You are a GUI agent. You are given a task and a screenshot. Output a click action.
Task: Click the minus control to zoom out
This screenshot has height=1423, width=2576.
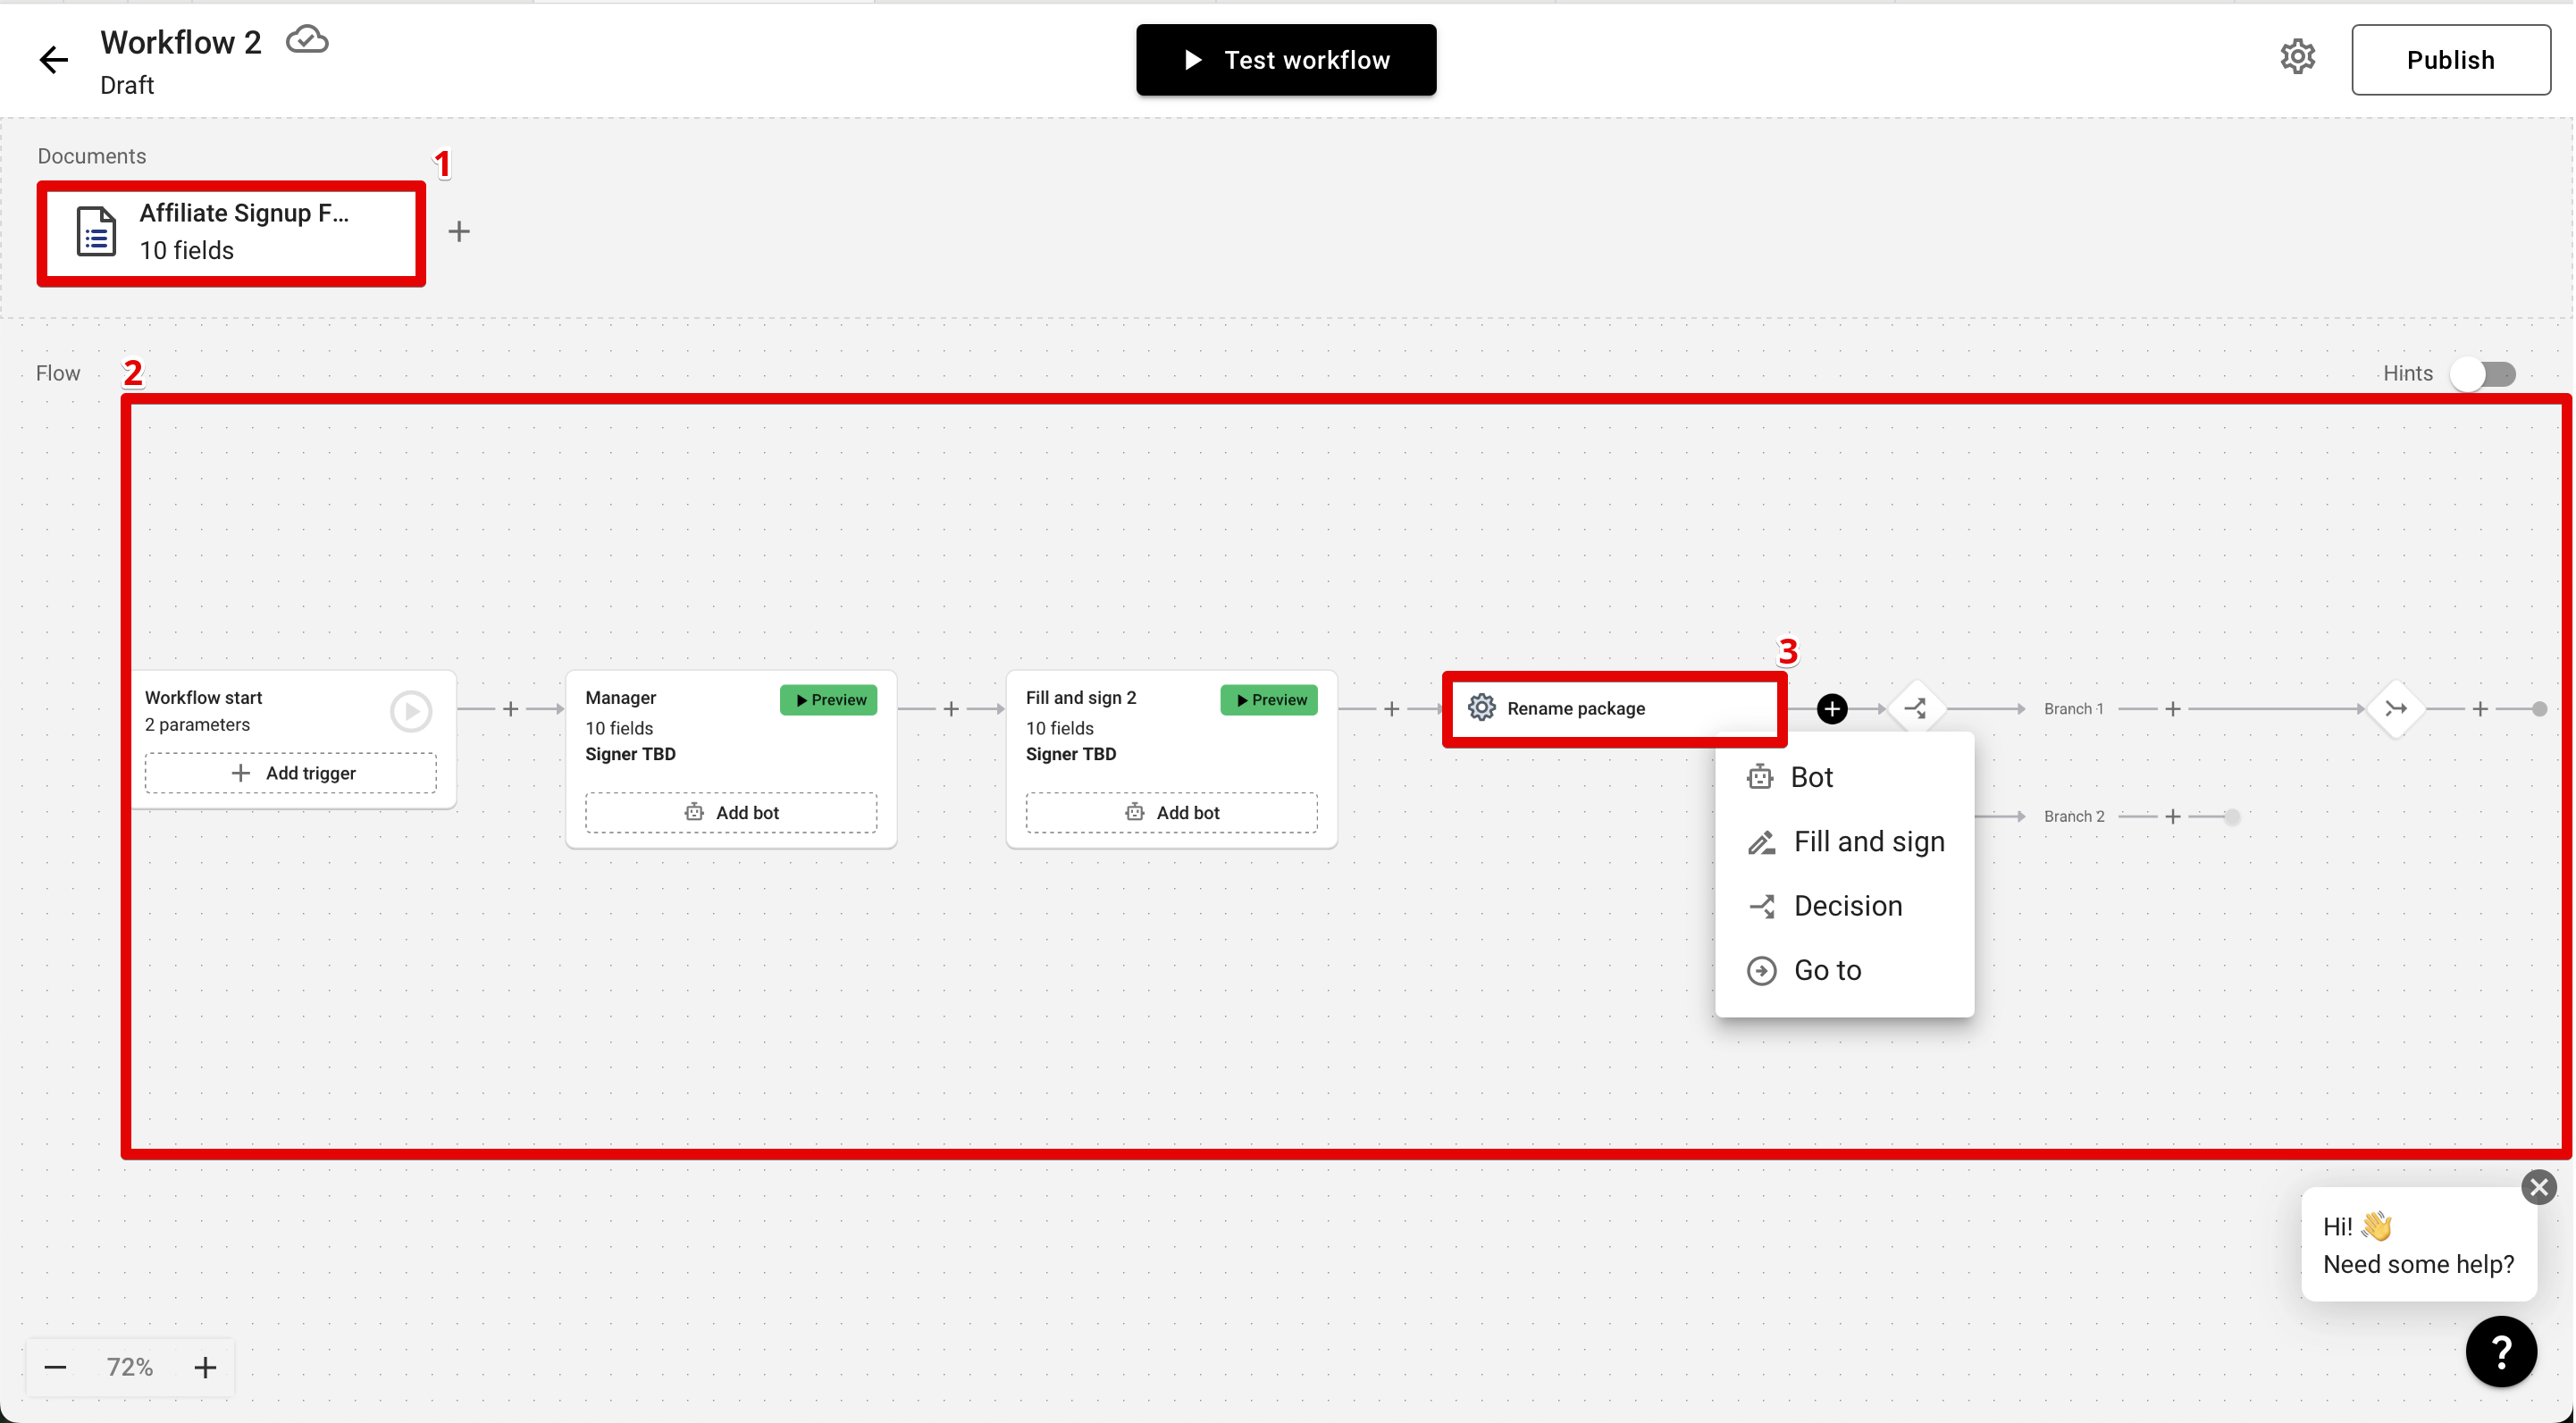pos(55,1367)
